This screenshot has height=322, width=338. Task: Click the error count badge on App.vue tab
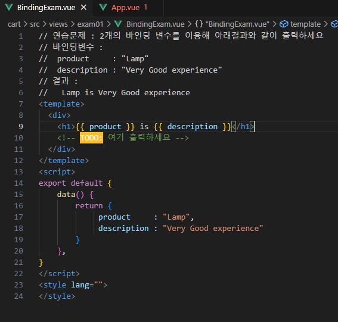click(145, 7)
